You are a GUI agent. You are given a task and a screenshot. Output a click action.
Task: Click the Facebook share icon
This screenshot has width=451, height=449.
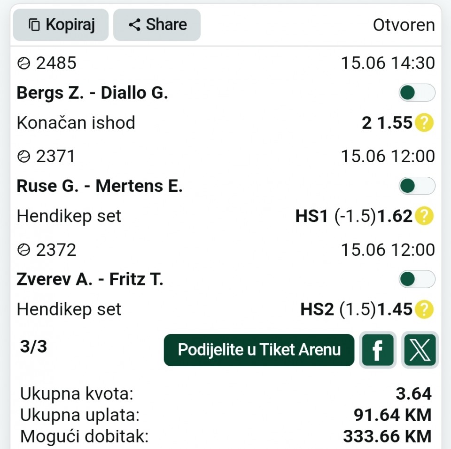378,350
